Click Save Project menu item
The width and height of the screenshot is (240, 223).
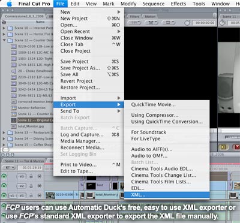click(x=89, y=62)
